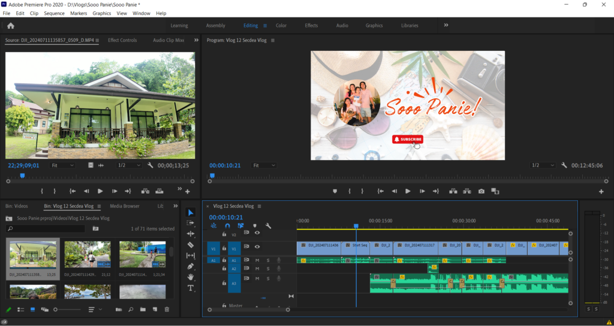614x326 pixels.
Task: Select the Track Select Forward tool
Action: click(x=190, y=223)
